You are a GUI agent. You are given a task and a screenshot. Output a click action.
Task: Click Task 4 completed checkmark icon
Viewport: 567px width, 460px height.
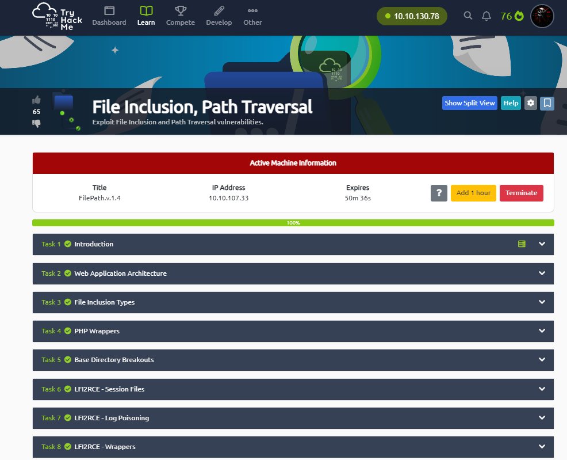pyautogui.click(x=68, y=331)
